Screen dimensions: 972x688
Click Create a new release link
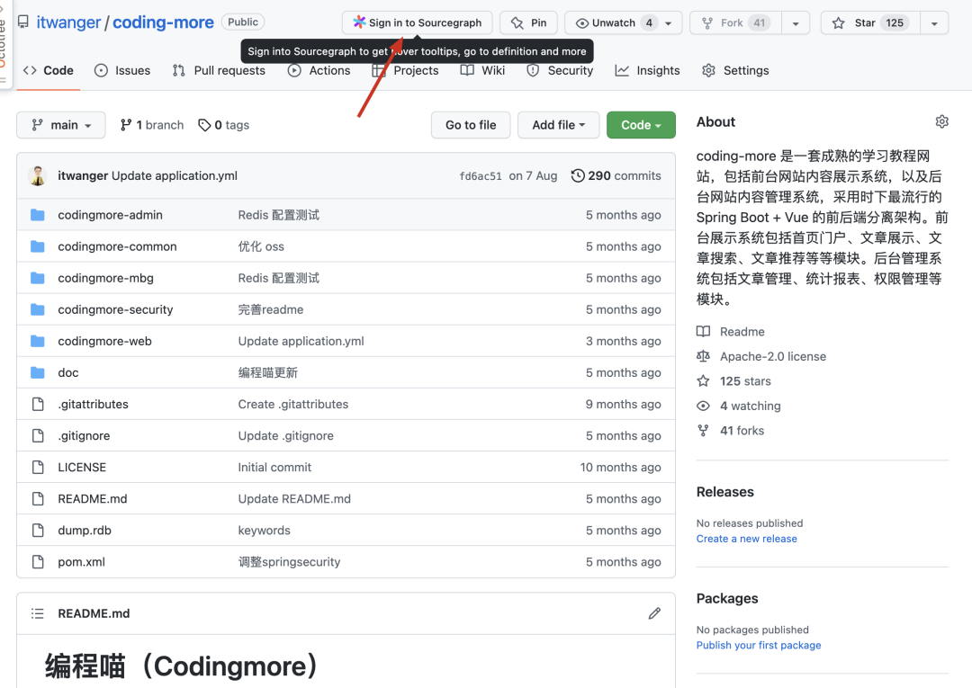coord(746,539)
